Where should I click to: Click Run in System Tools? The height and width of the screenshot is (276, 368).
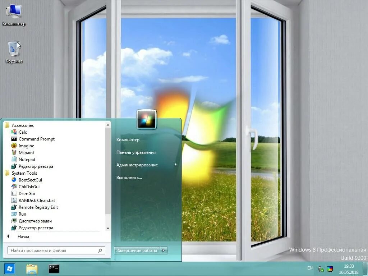coord(22,214)
